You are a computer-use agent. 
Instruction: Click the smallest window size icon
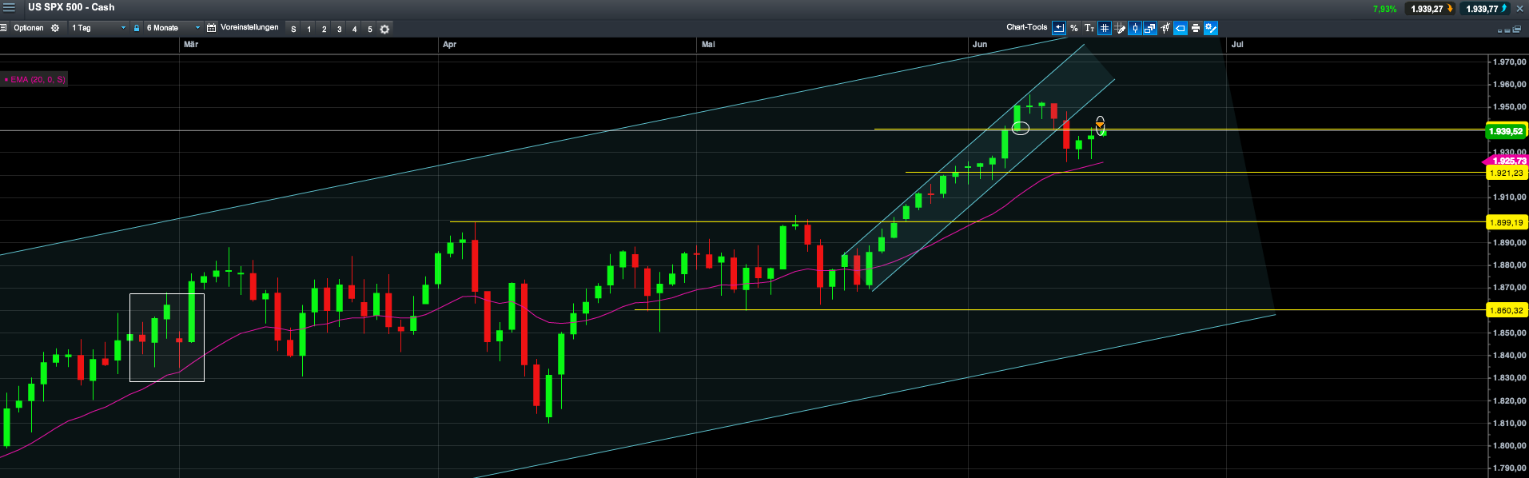point(1499,31)
